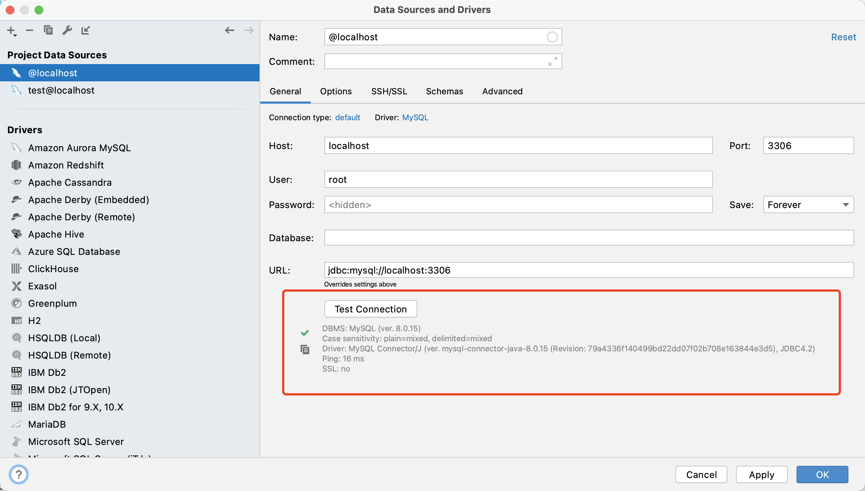The width and height of the screenshot is (865, 491).
Task: Add a new data source
Action: pos(12,30)
